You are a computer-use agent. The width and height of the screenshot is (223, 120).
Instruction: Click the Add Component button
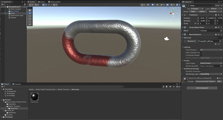click(202, 88)
